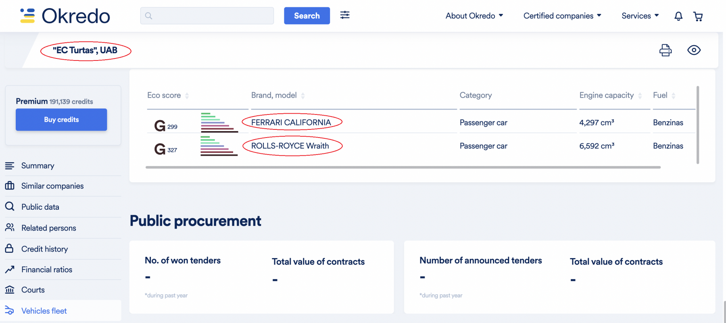Click the Courts building icon in sidebar
The height and width of the screenshot is (323, 726).
pyautogui.click(x=10, y=290)
